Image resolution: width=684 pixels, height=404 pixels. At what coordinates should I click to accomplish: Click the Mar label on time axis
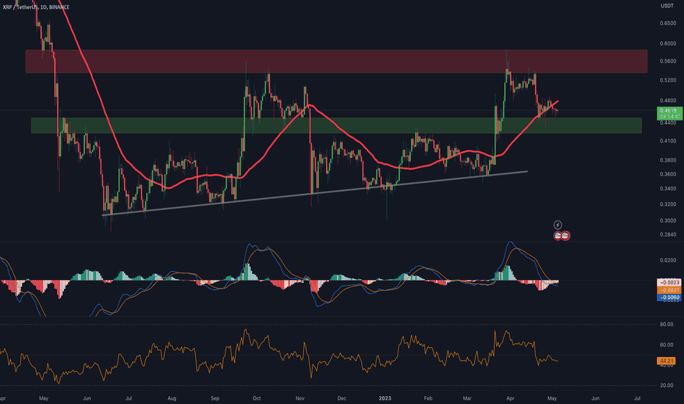(x=467, y=398)
